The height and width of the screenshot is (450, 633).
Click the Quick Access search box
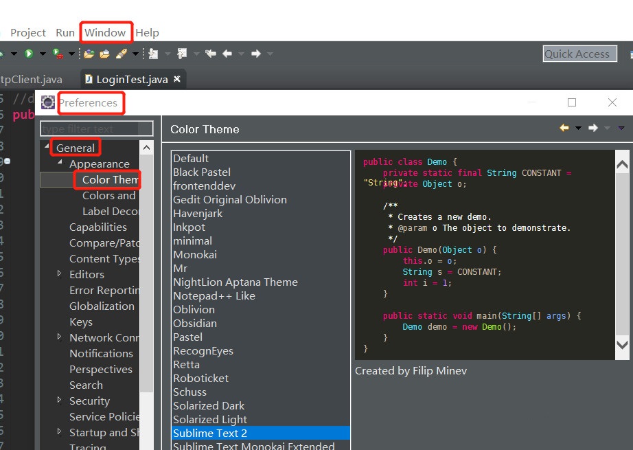[x=579, y=54]
